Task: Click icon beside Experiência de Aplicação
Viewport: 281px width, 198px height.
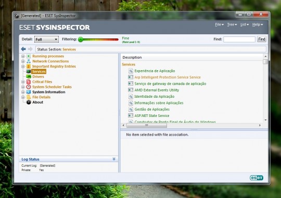Action: [131, 71]
